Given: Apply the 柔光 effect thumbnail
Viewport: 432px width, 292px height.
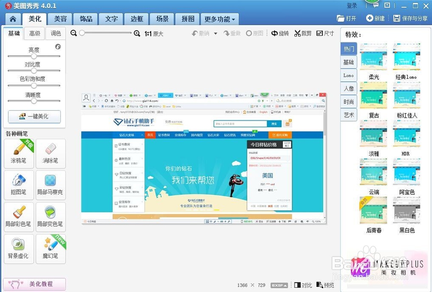Looking at the screenshot, I should pyautogui.click(x=374, y=57).
